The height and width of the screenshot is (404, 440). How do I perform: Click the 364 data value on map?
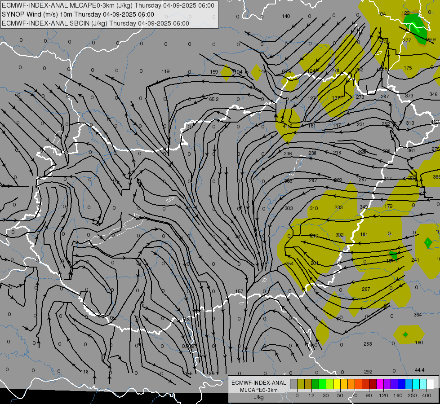[x=418, y=315]
